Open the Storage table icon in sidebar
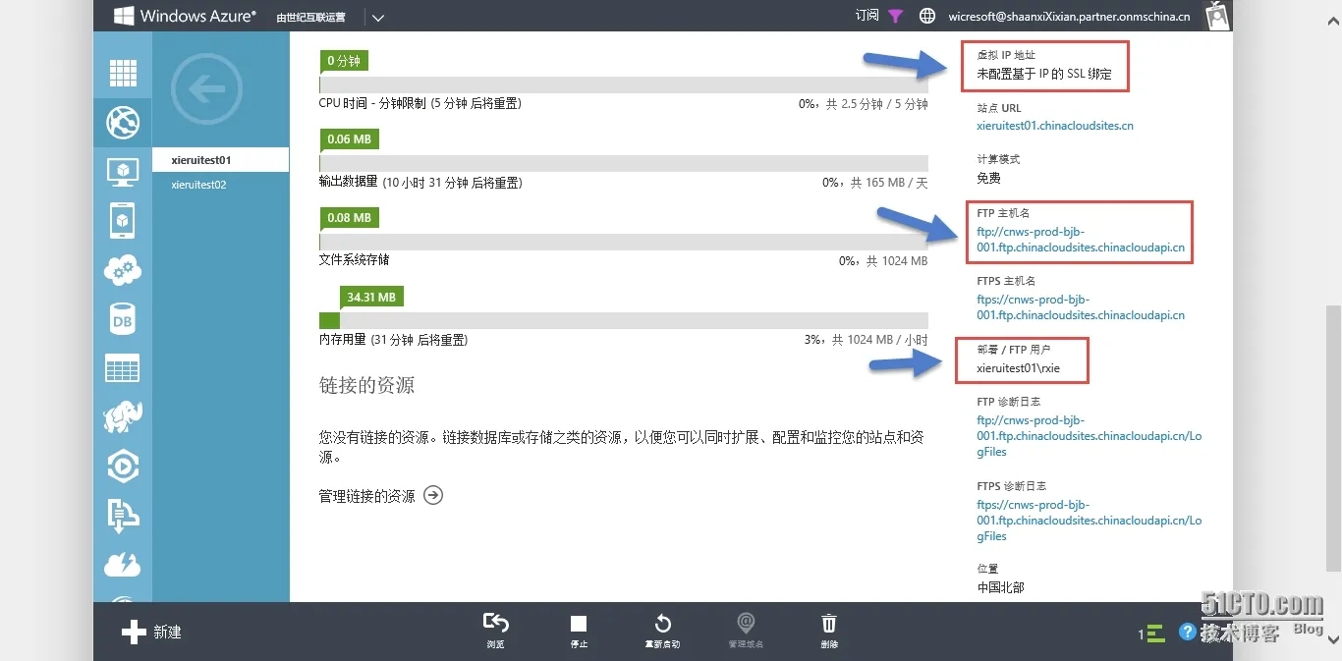Screen dimensions: 1342x661 coord(123,369)
